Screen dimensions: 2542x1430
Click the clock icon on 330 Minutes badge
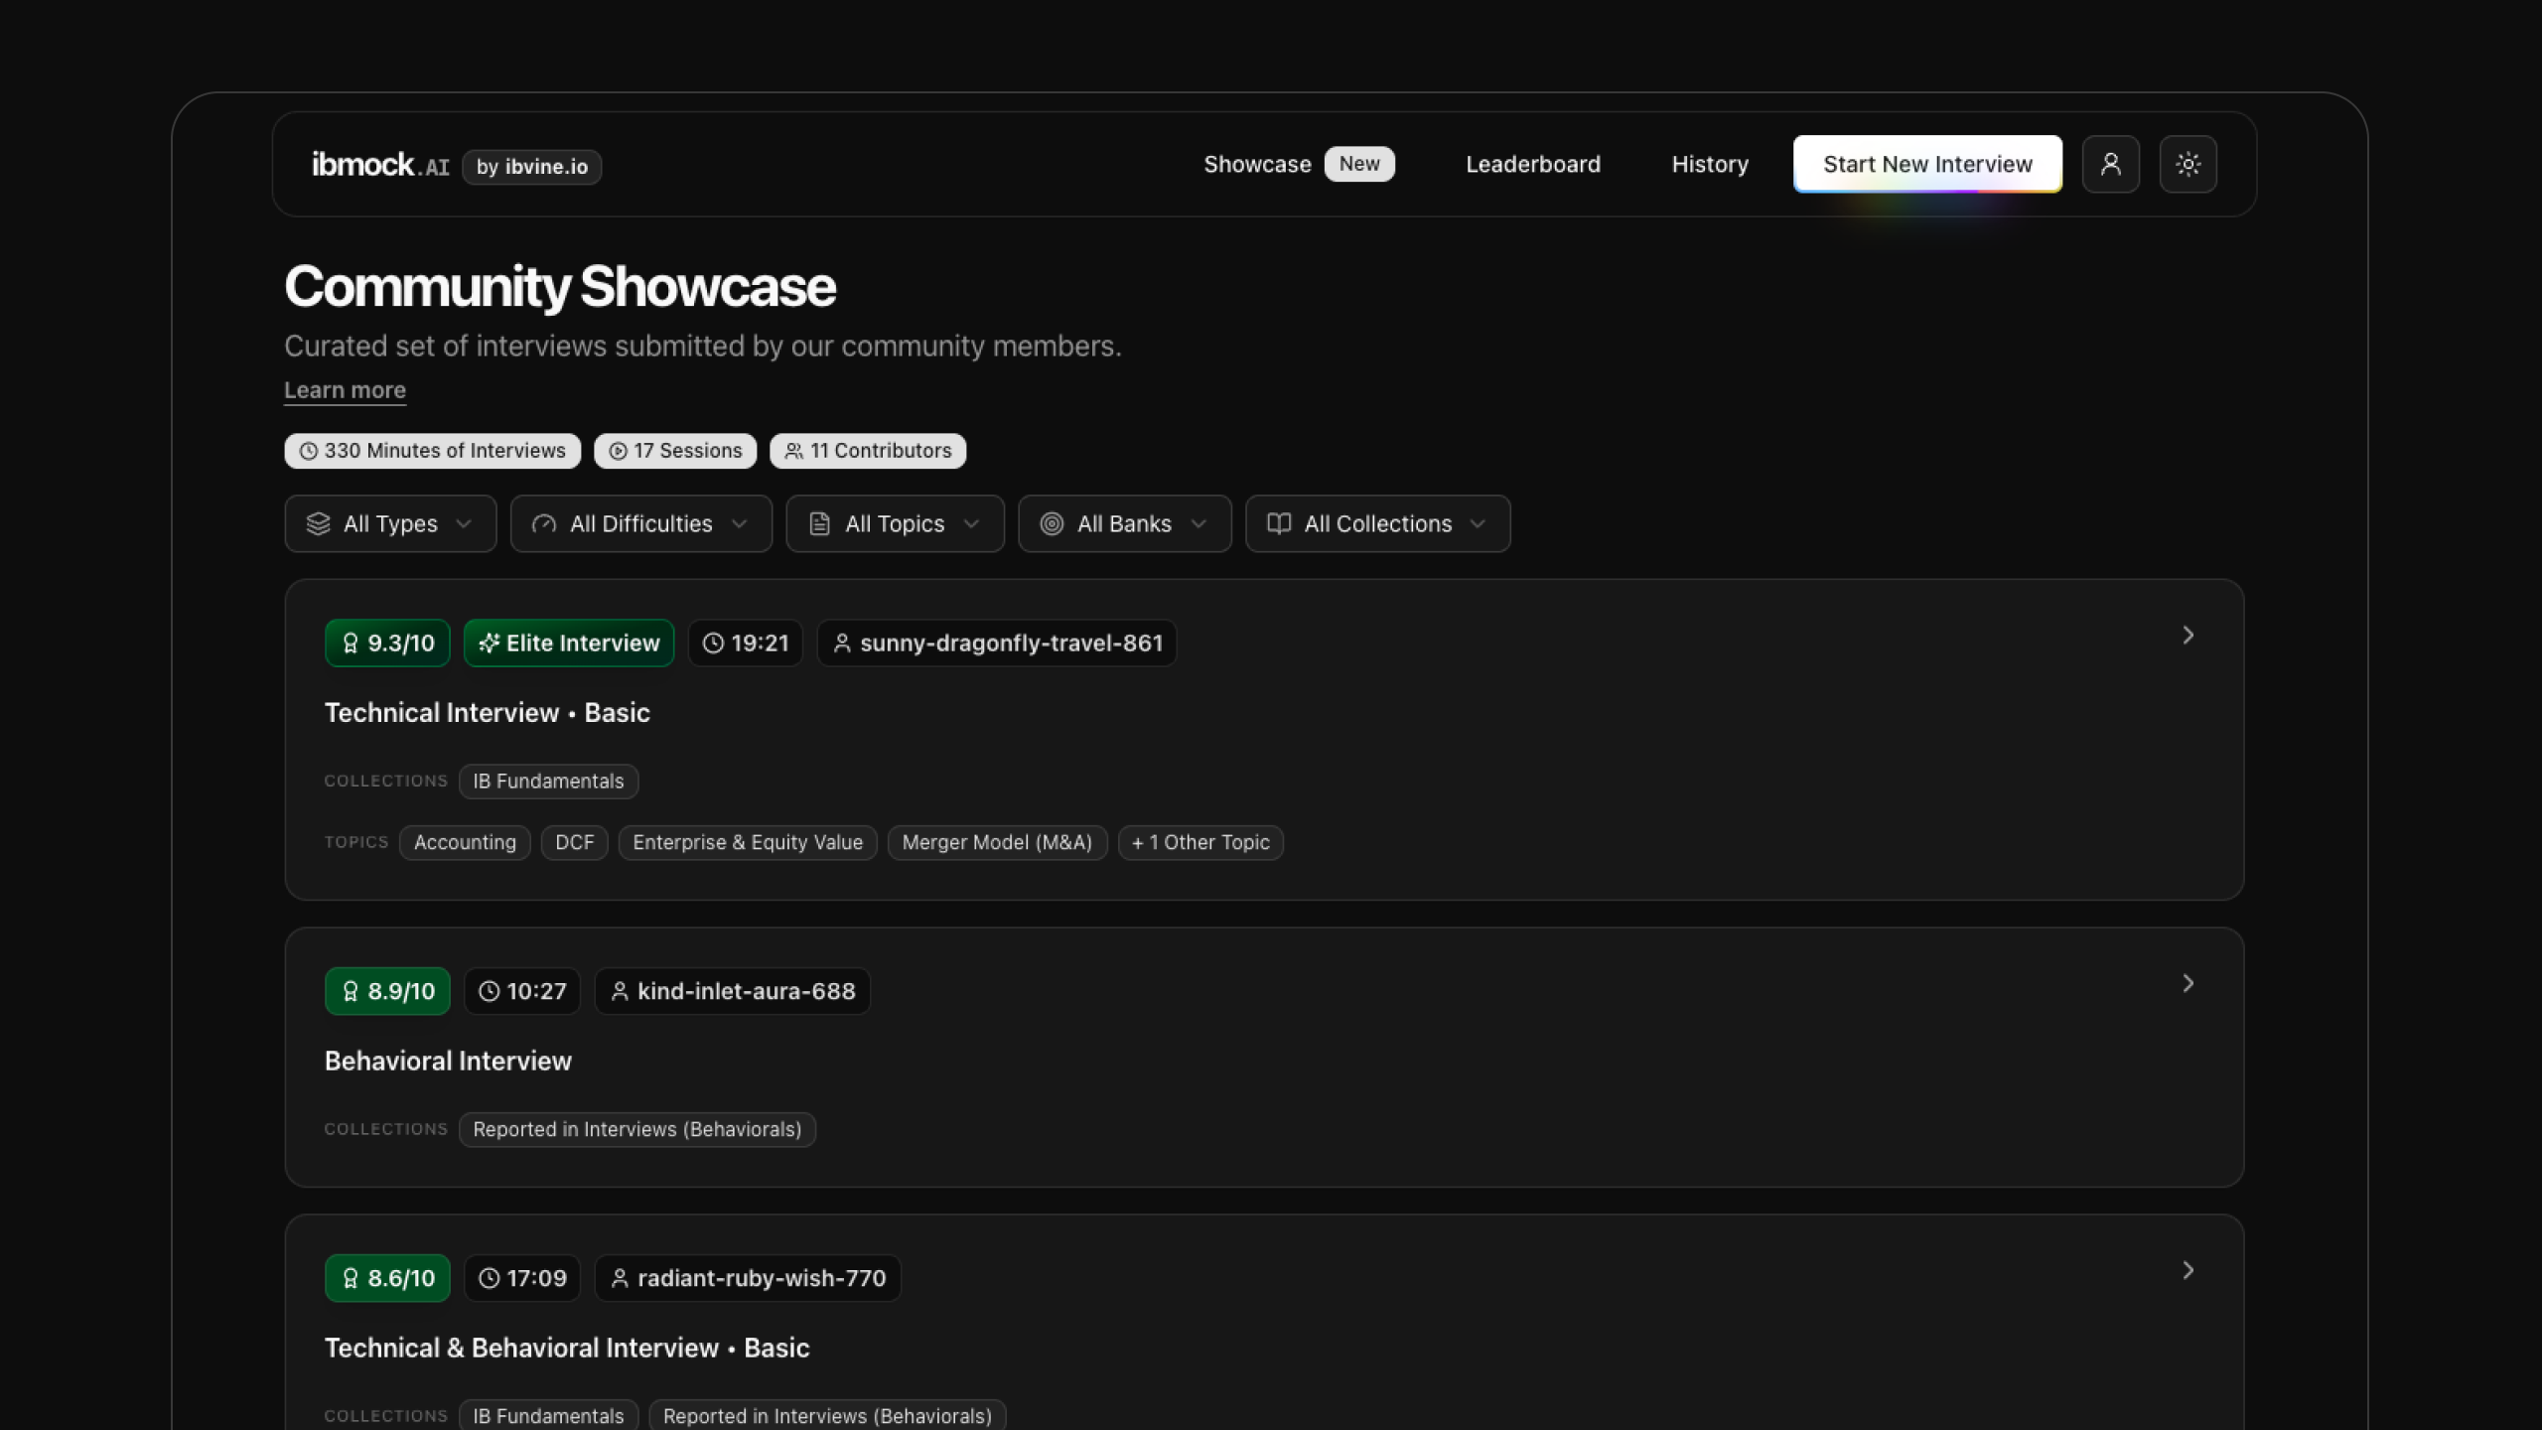(x=308, y=450)
